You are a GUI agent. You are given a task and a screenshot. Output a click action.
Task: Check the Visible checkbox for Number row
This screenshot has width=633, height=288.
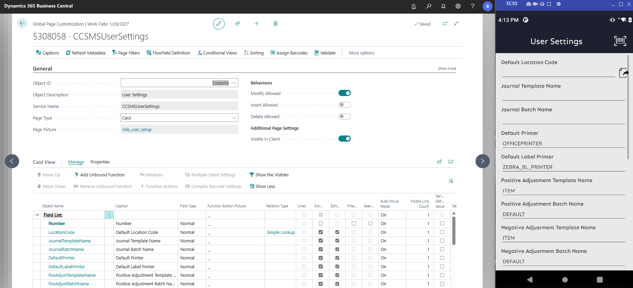(x=320, y=224)
